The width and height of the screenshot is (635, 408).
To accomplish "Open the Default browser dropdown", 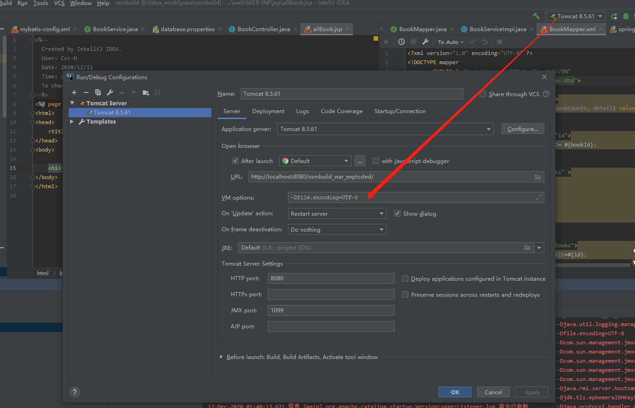I will tap(315, 161).
